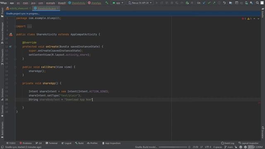Click the memory indicator in status bar
The height and width of the screenshot is (149, 265).
click(255, 147)
